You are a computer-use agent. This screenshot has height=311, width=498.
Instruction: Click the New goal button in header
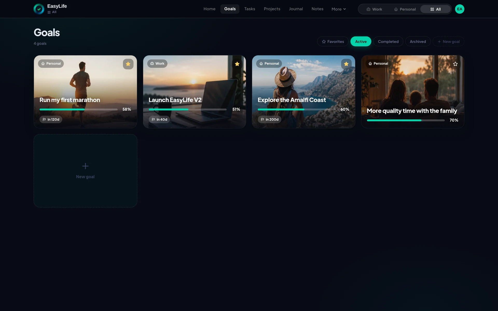click(448, 41)
